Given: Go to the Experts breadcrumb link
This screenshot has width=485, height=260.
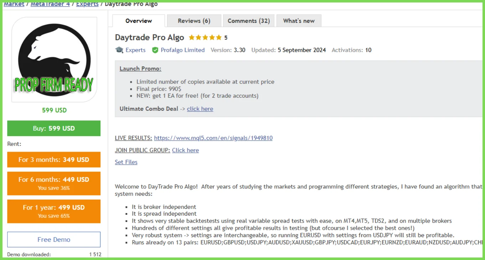Looking at the screenshot, I should coord(87,4).
